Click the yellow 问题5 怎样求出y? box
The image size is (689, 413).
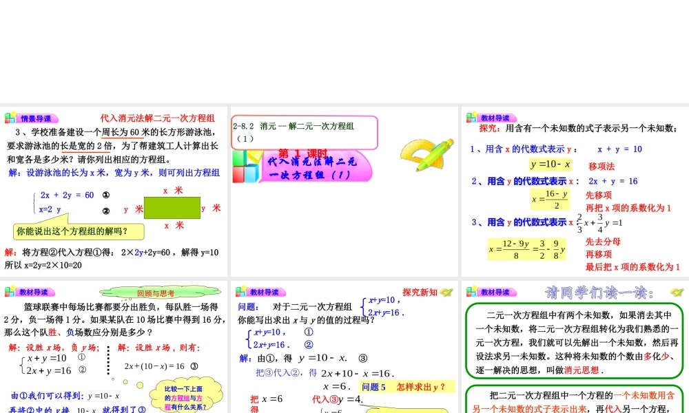tap(407, 387)
